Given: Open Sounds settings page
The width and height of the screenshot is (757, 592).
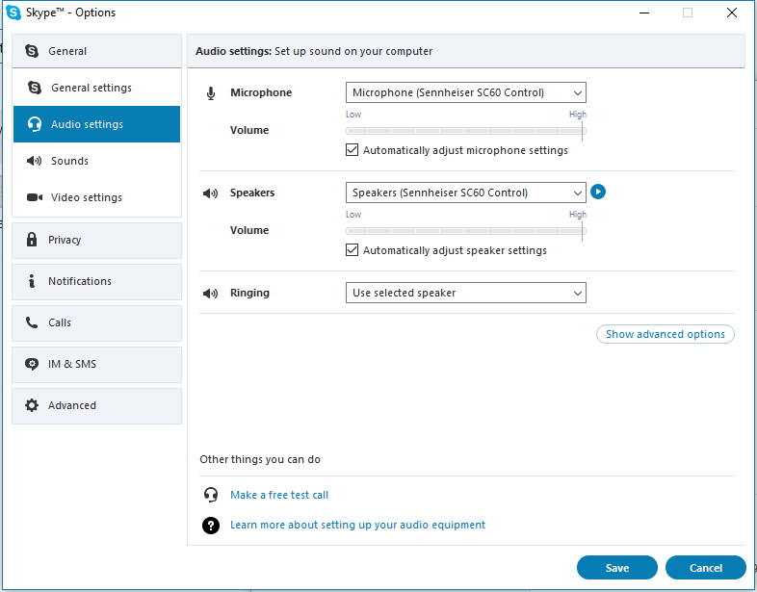Looking at the screenshot, I should 96,161.
